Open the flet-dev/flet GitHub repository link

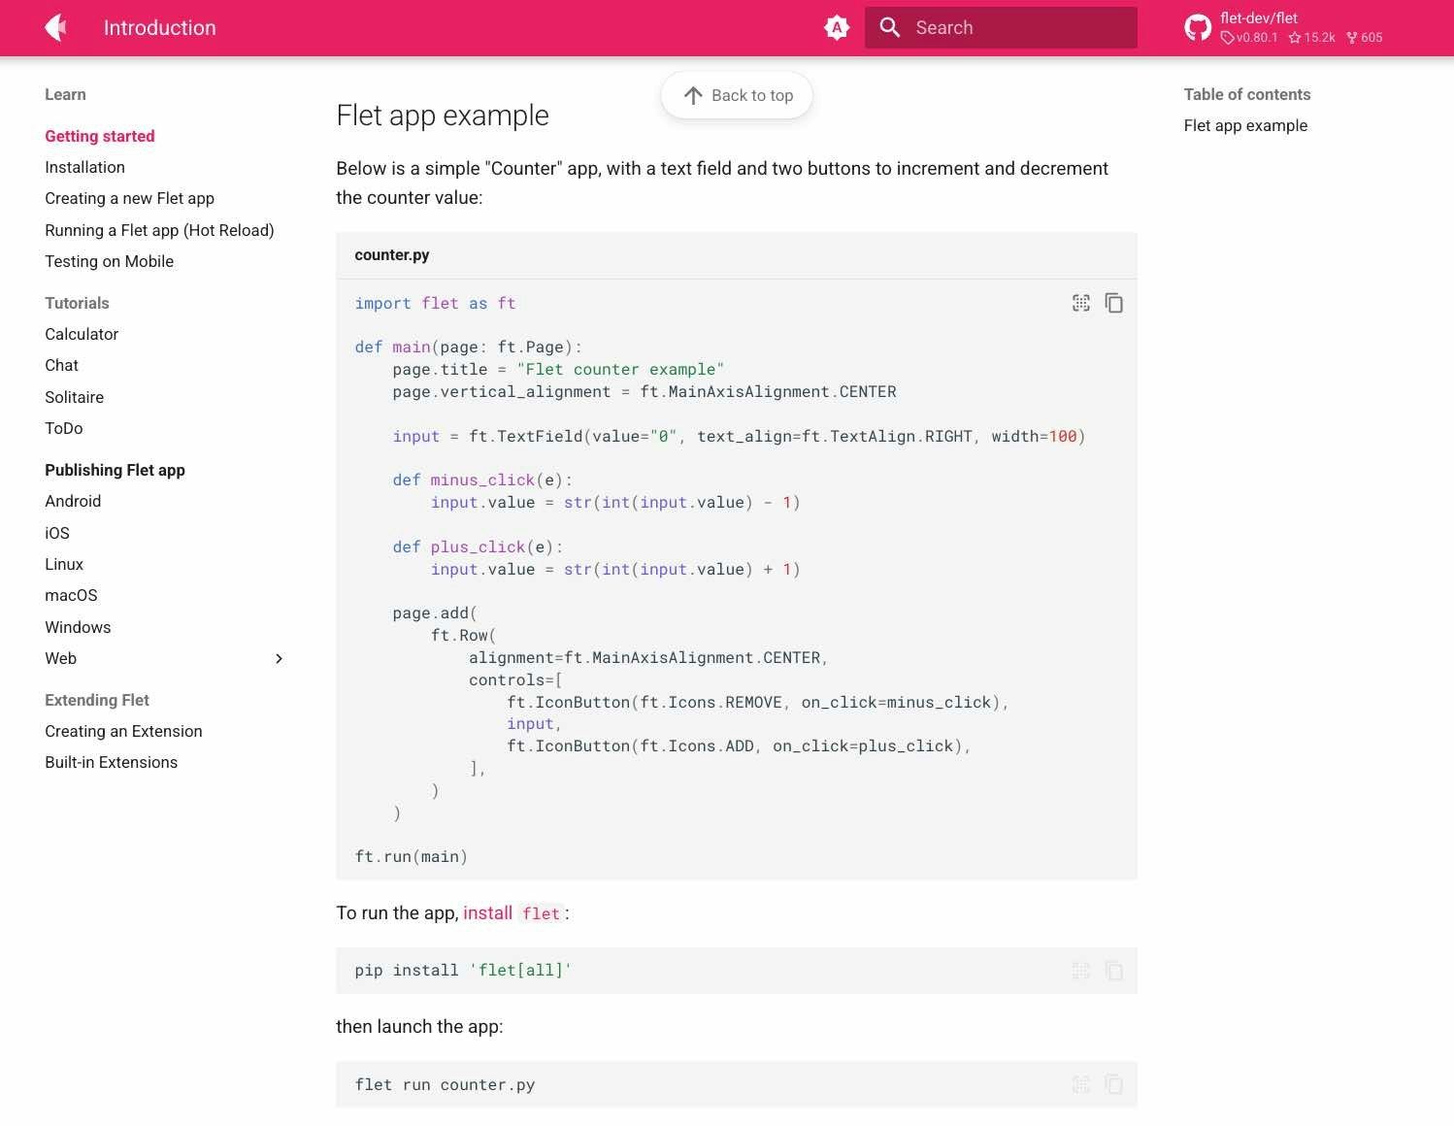pos(1283,27)
